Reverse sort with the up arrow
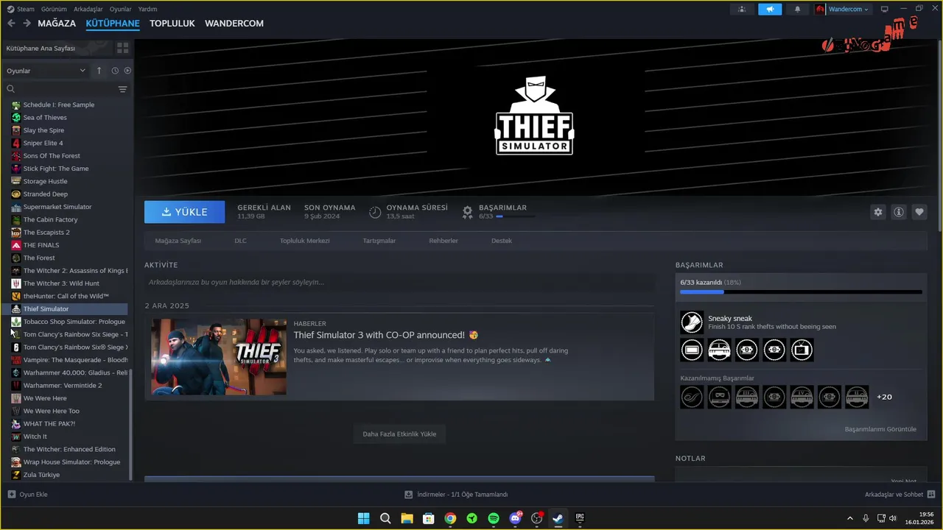Image resolution: width=943 pixels, height=530 pixels. [99, 71]
